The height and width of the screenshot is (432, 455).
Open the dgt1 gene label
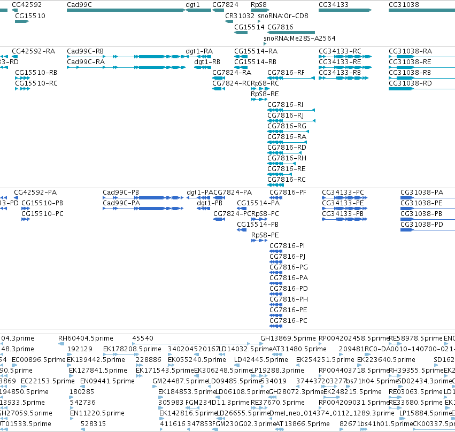pos(192,5)
